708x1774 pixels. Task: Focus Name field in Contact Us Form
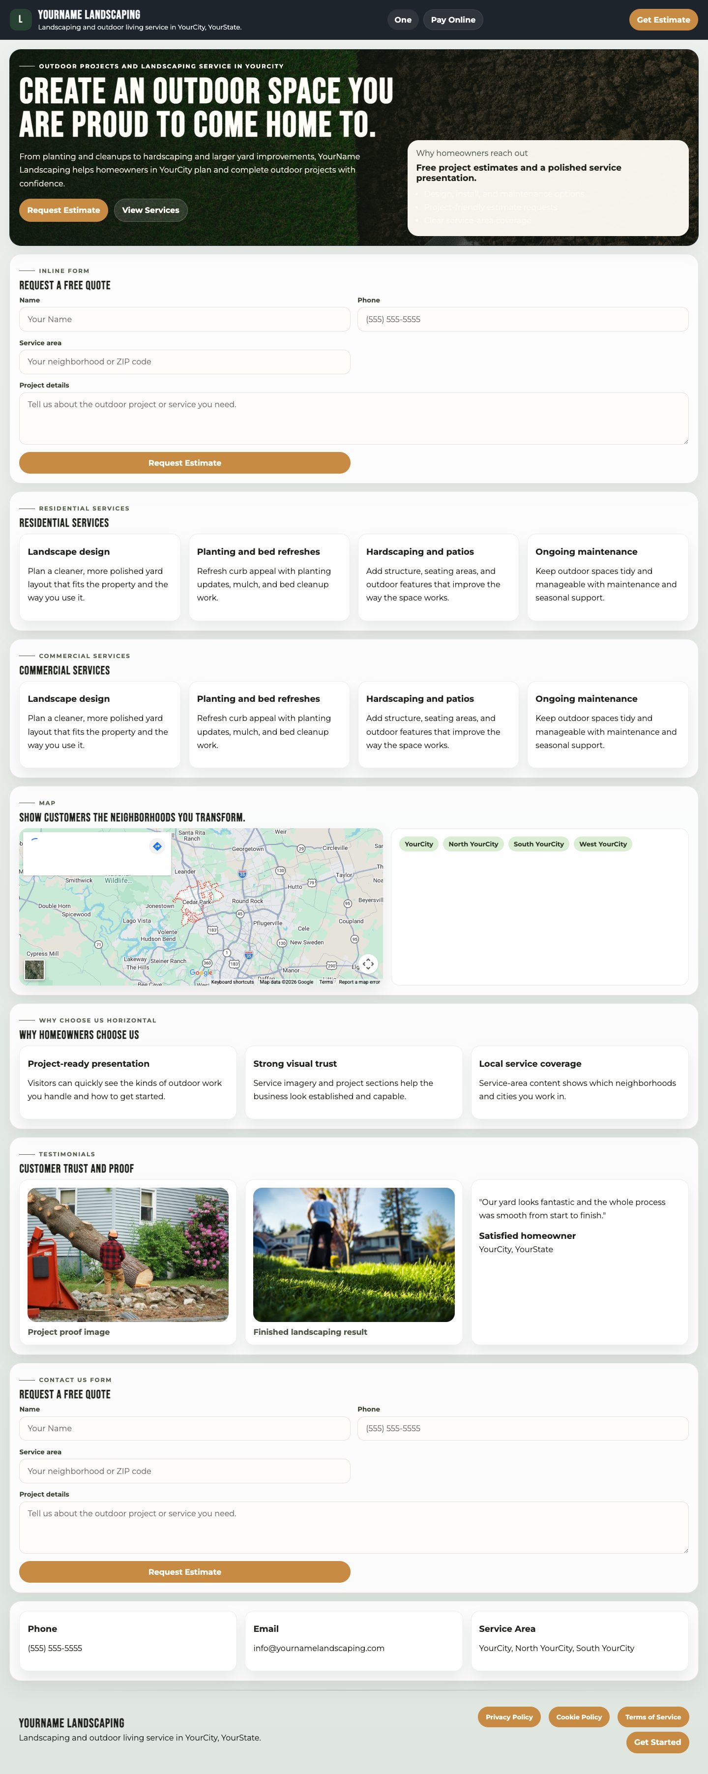[x=184, y=1428]
